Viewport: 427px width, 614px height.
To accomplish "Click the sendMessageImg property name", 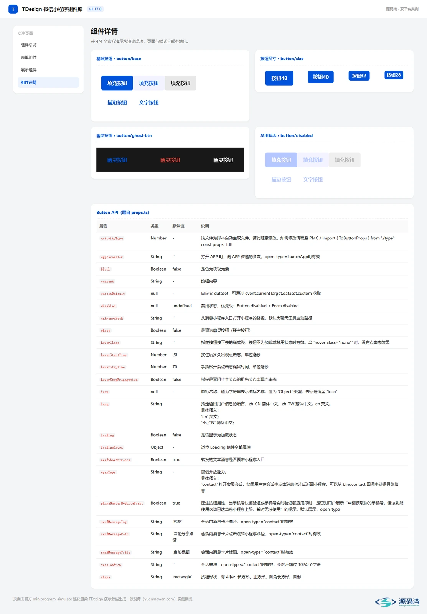I will click(114, 522).
